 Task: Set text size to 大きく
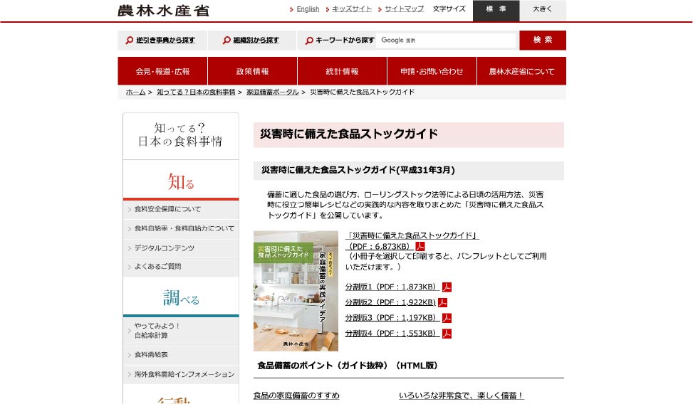[x=542, y=11]
